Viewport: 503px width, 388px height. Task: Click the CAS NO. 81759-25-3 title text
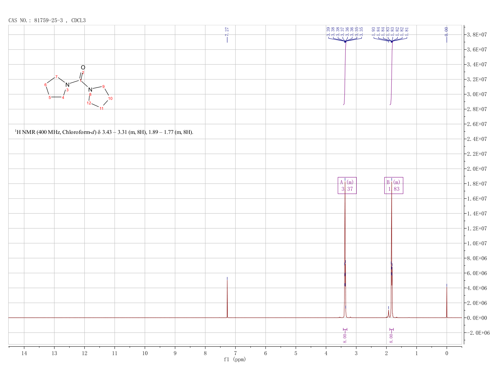[47, 20]
